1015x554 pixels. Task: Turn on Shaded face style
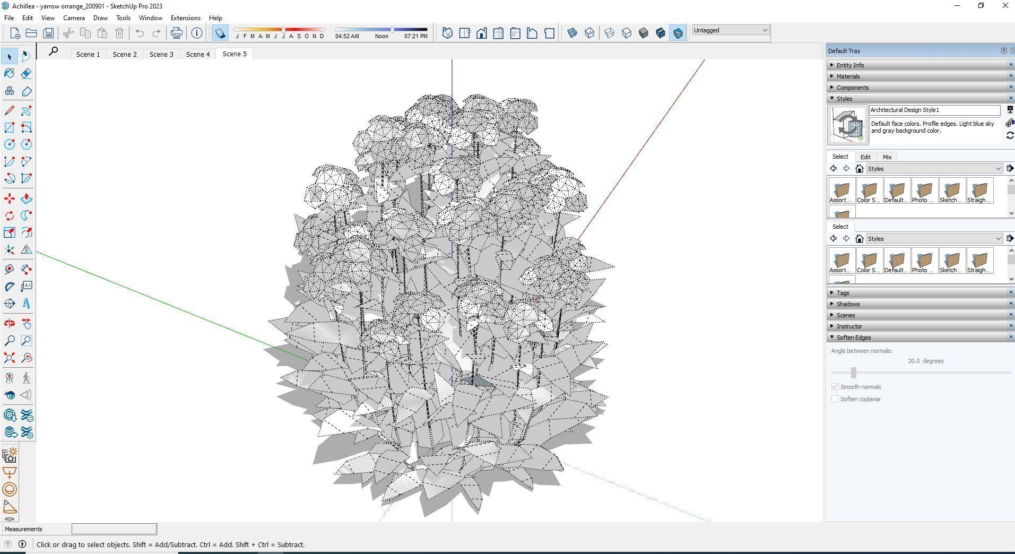643,33
